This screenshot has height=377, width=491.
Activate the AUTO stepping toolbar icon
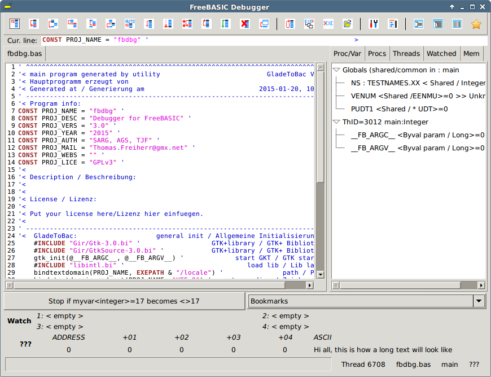click(129, 24)
